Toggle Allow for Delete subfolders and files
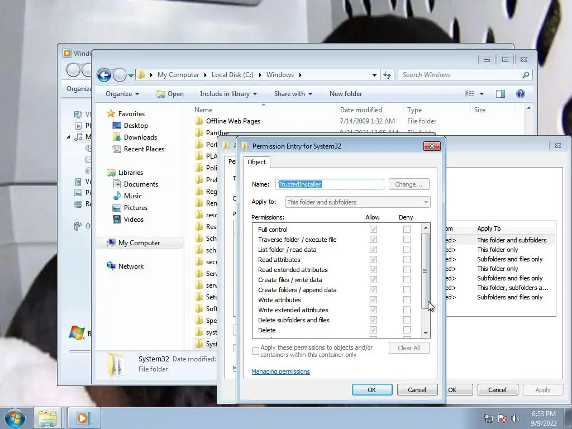Viewport: 572px width, 429px height. point(373,320)
